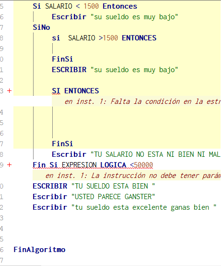Click the 'tu sueldo esta excelente ganas bien' string
221x266 pixels.
144,207
